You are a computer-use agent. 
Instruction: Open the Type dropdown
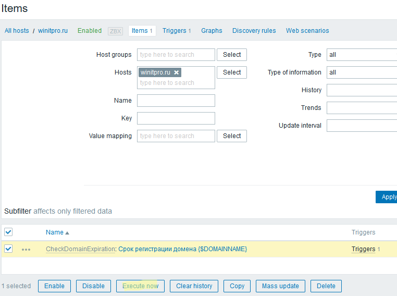[x=362, y=55]
